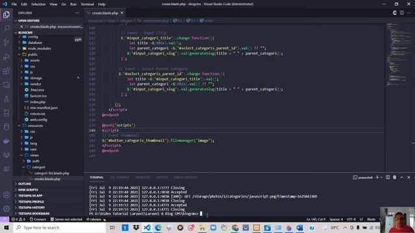Expand the vendor folder
This screenshot has width=415, height=233.
[35, 84]
